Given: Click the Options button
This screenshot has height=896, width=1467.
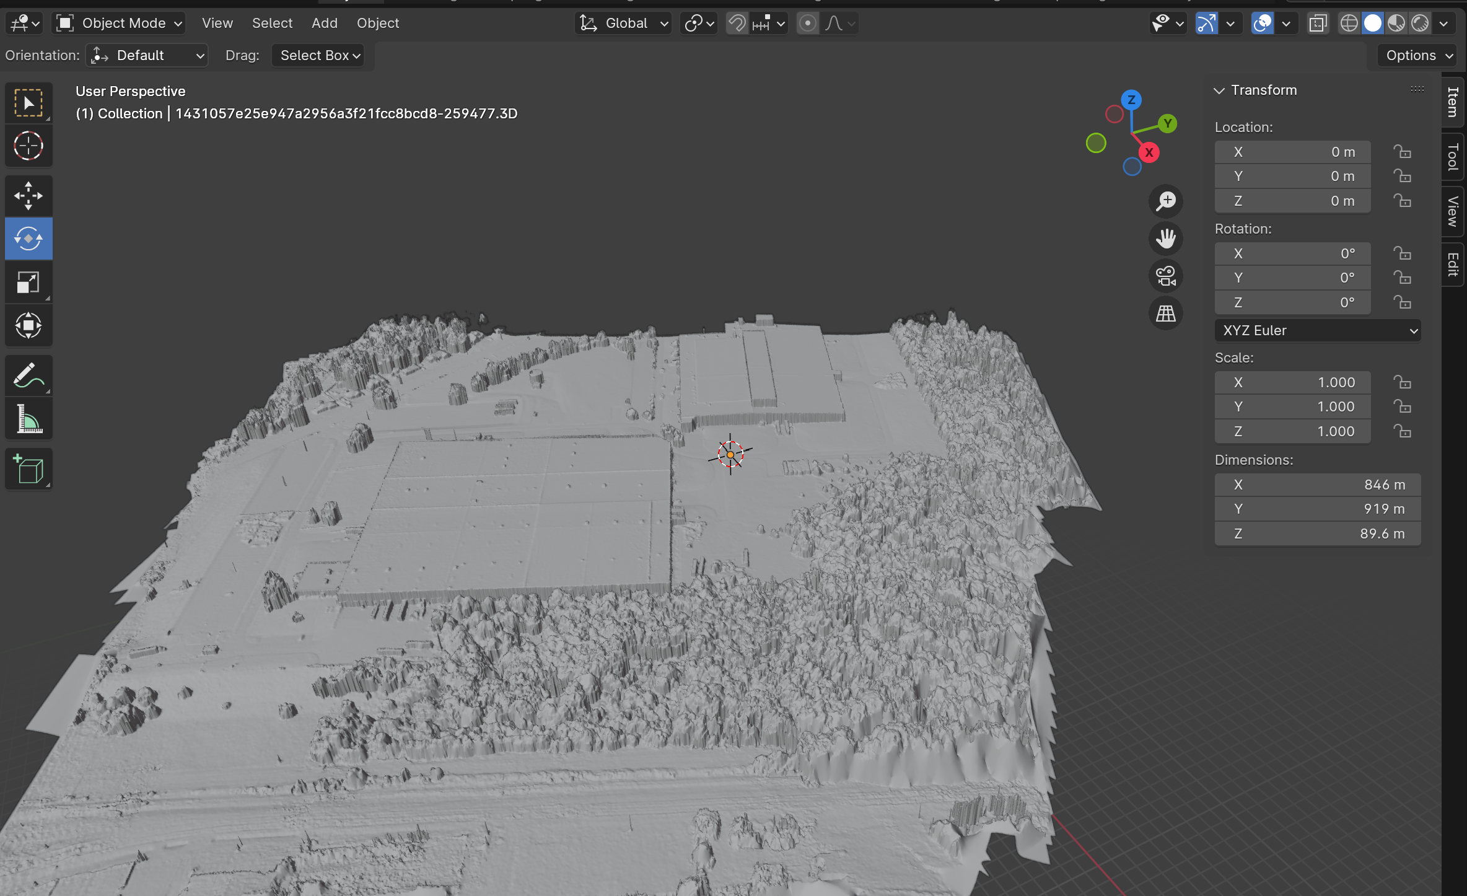Looking at the screenshot, I should coord(1417,55).
